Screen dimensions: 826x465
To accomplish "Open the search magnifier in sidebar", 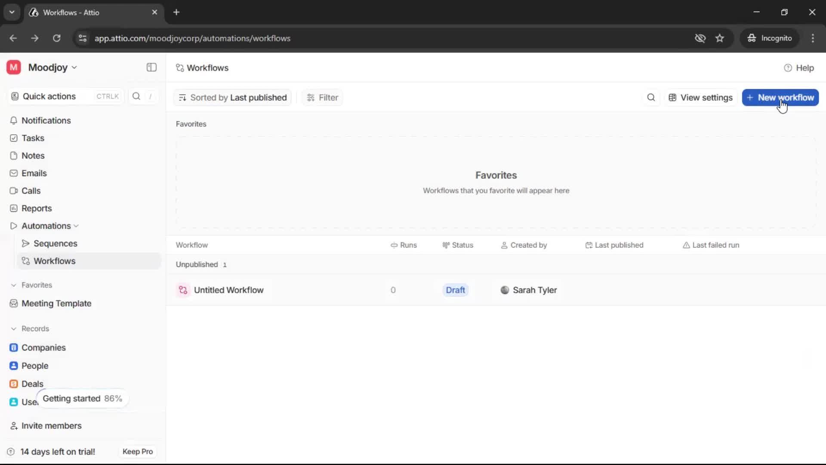I will [x=136, y=96].
